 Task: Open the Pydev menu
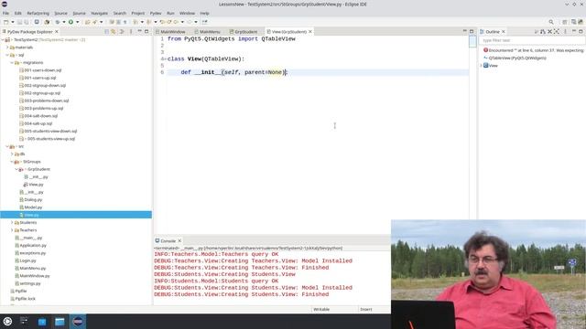[x=156, y=13]
